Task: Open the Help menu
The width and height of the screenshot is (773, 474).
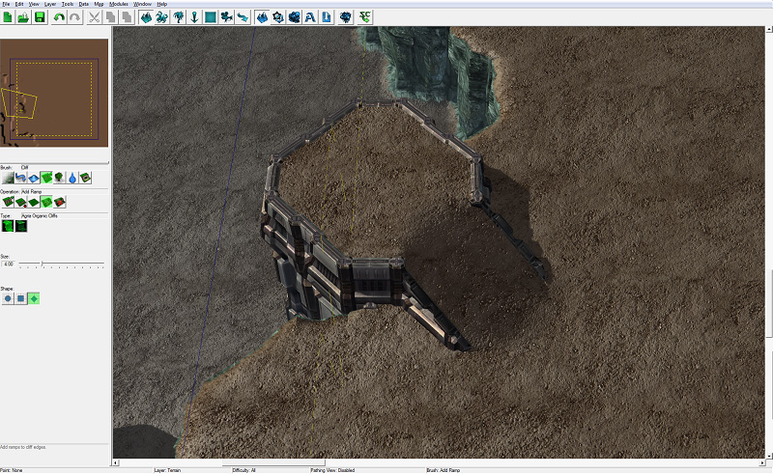Action: tap(162, 4)
